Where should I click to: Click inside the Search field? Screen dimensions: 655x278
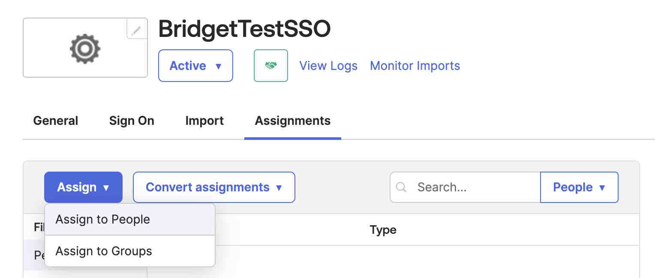click(x=463, y=187)
